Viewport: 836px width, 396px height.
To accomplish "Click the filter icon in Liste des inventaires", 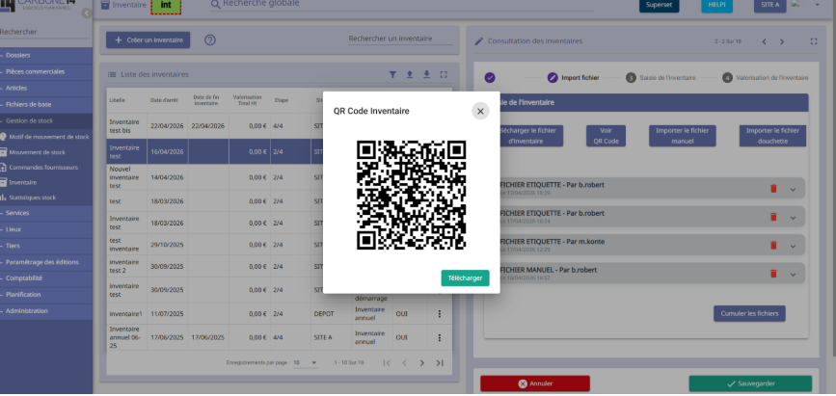I will (x=392, y=74).
